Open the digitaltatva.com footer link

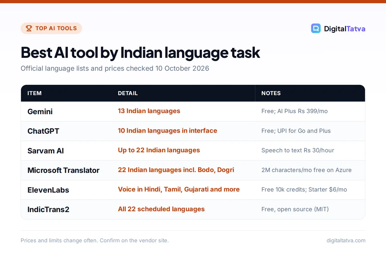(346, 240)
